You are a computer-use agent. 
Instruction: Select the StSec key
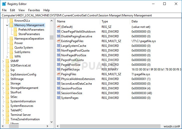pos(14,97)
